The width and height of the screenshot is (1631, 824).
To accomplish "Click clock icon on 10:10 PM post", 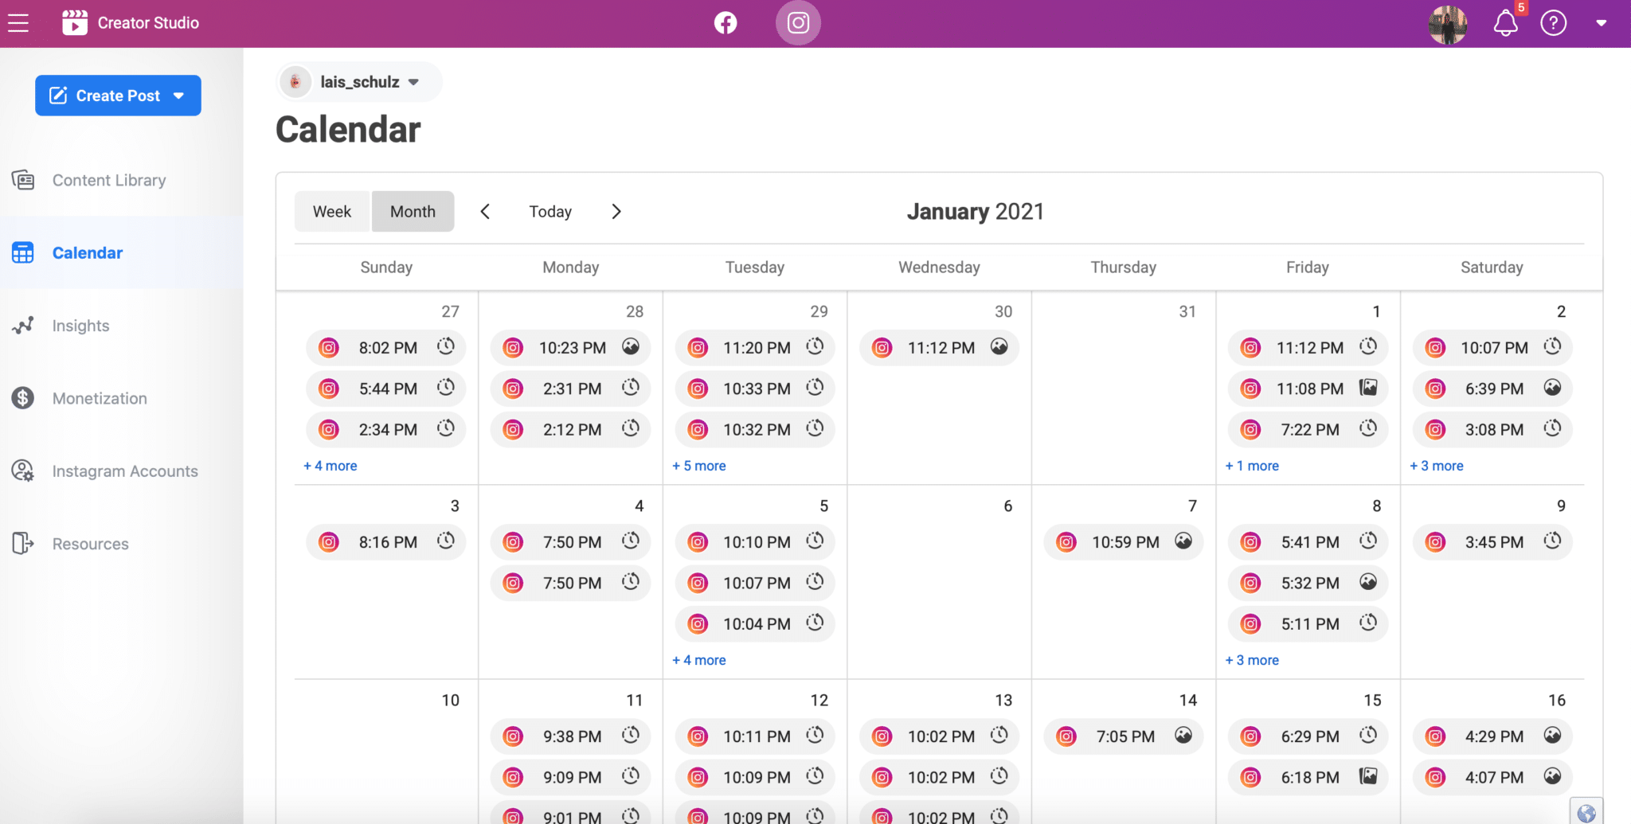I will [815, 541].
